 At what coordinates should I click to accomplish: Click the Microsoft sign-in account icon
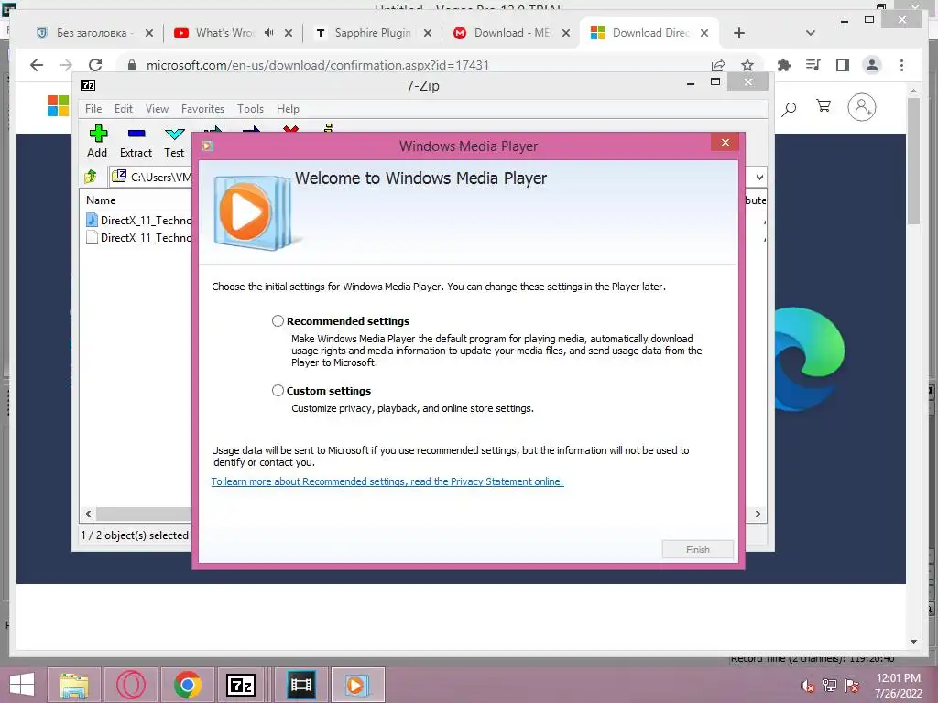pyautogui.click(x=861, y=107)
